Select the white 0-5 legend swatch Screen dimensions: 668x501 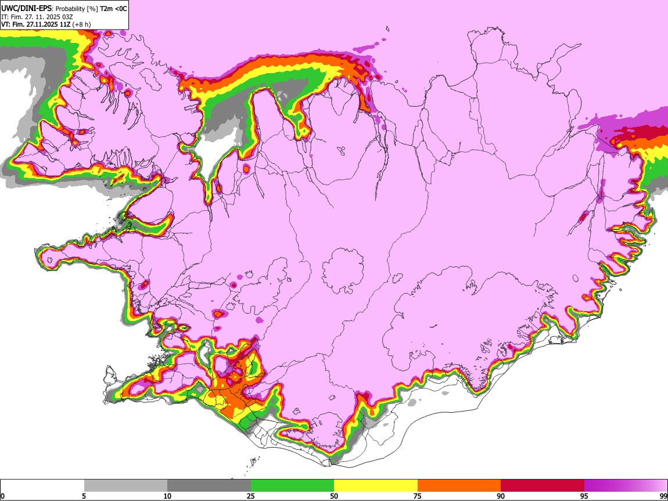pyautogui.click(x=42, y=485)
